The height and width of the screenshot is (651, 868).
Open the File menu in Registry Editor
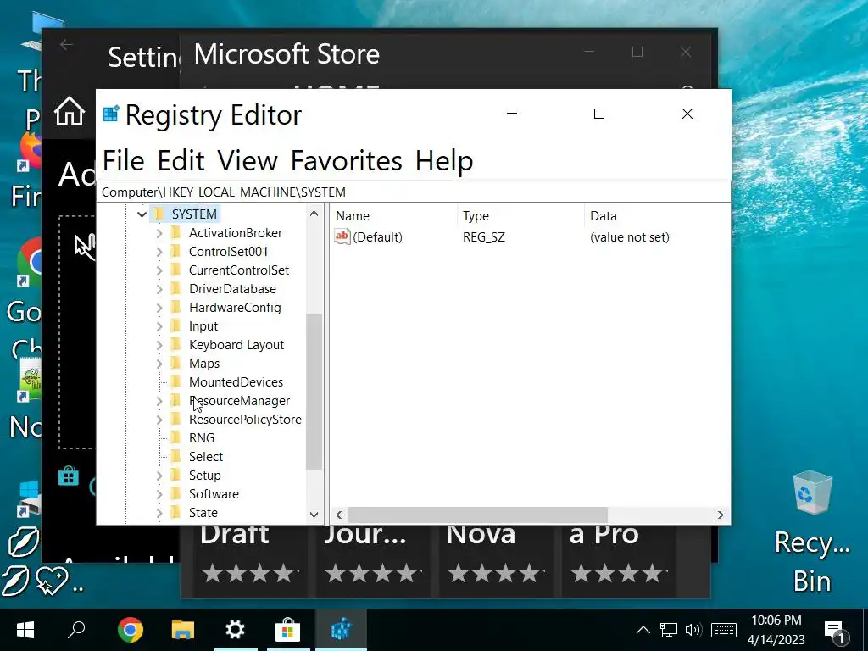tap(124, 161)
